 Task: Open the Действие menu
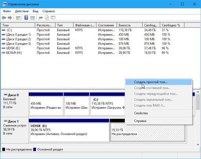22,11
